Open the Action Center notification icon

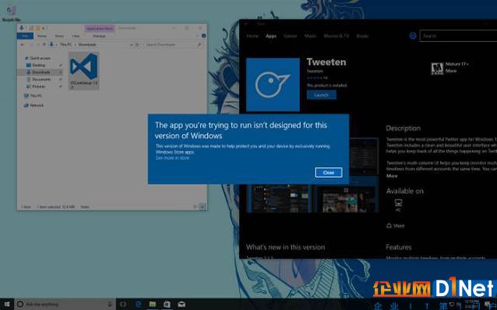coord(488,305)
